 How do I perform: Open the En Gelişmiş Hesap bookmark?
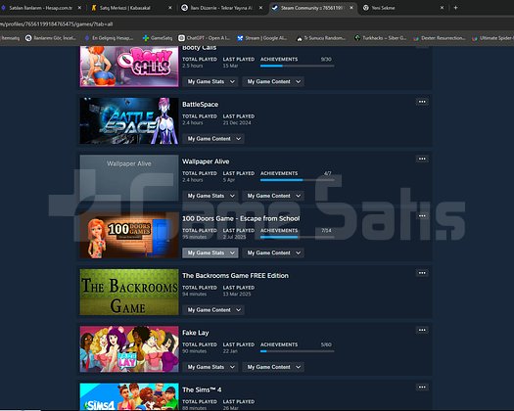point(109,38)
